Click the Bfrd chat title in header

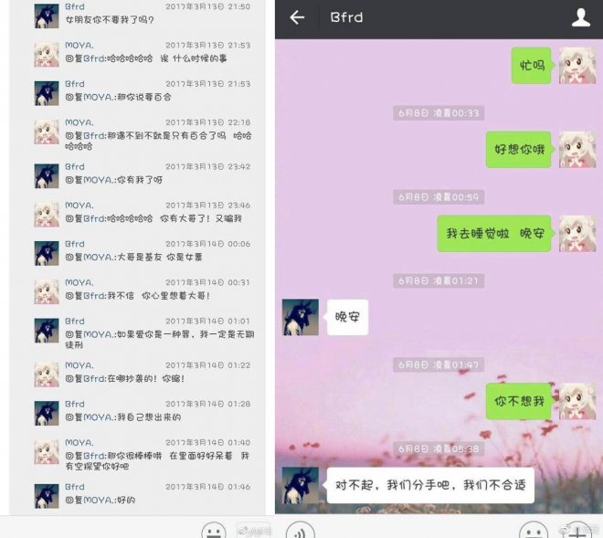tap(346, 17)
